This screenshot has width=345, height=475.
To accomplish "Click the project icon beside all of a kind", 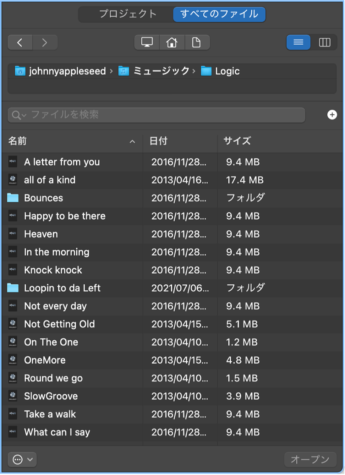I will [12, 180].
